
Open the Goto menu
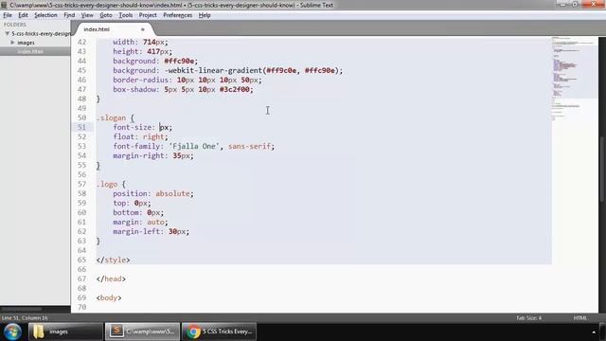point(105,15)
